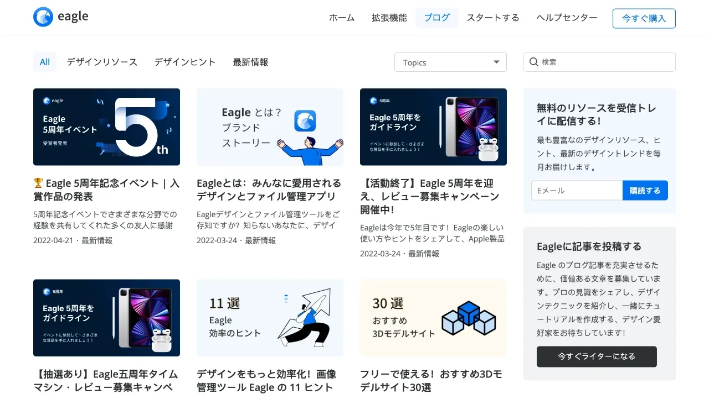Image resolution: width=709 pixels, height=394 pixels.
Task: Click the 今すぐ購入 button
Action: [x=644, y=18]
